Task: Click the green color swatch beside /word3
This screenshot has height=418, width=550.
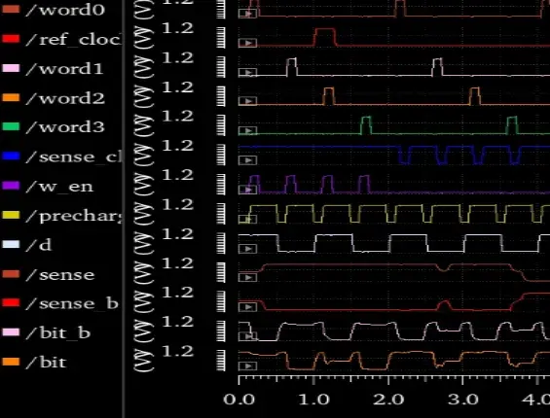Action: pyautogui.click(x=11, y=126)
